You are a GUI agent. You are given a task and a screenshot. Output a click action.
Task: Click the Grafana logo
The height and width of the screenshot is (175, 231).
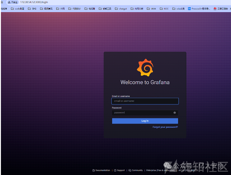(145, 68)
